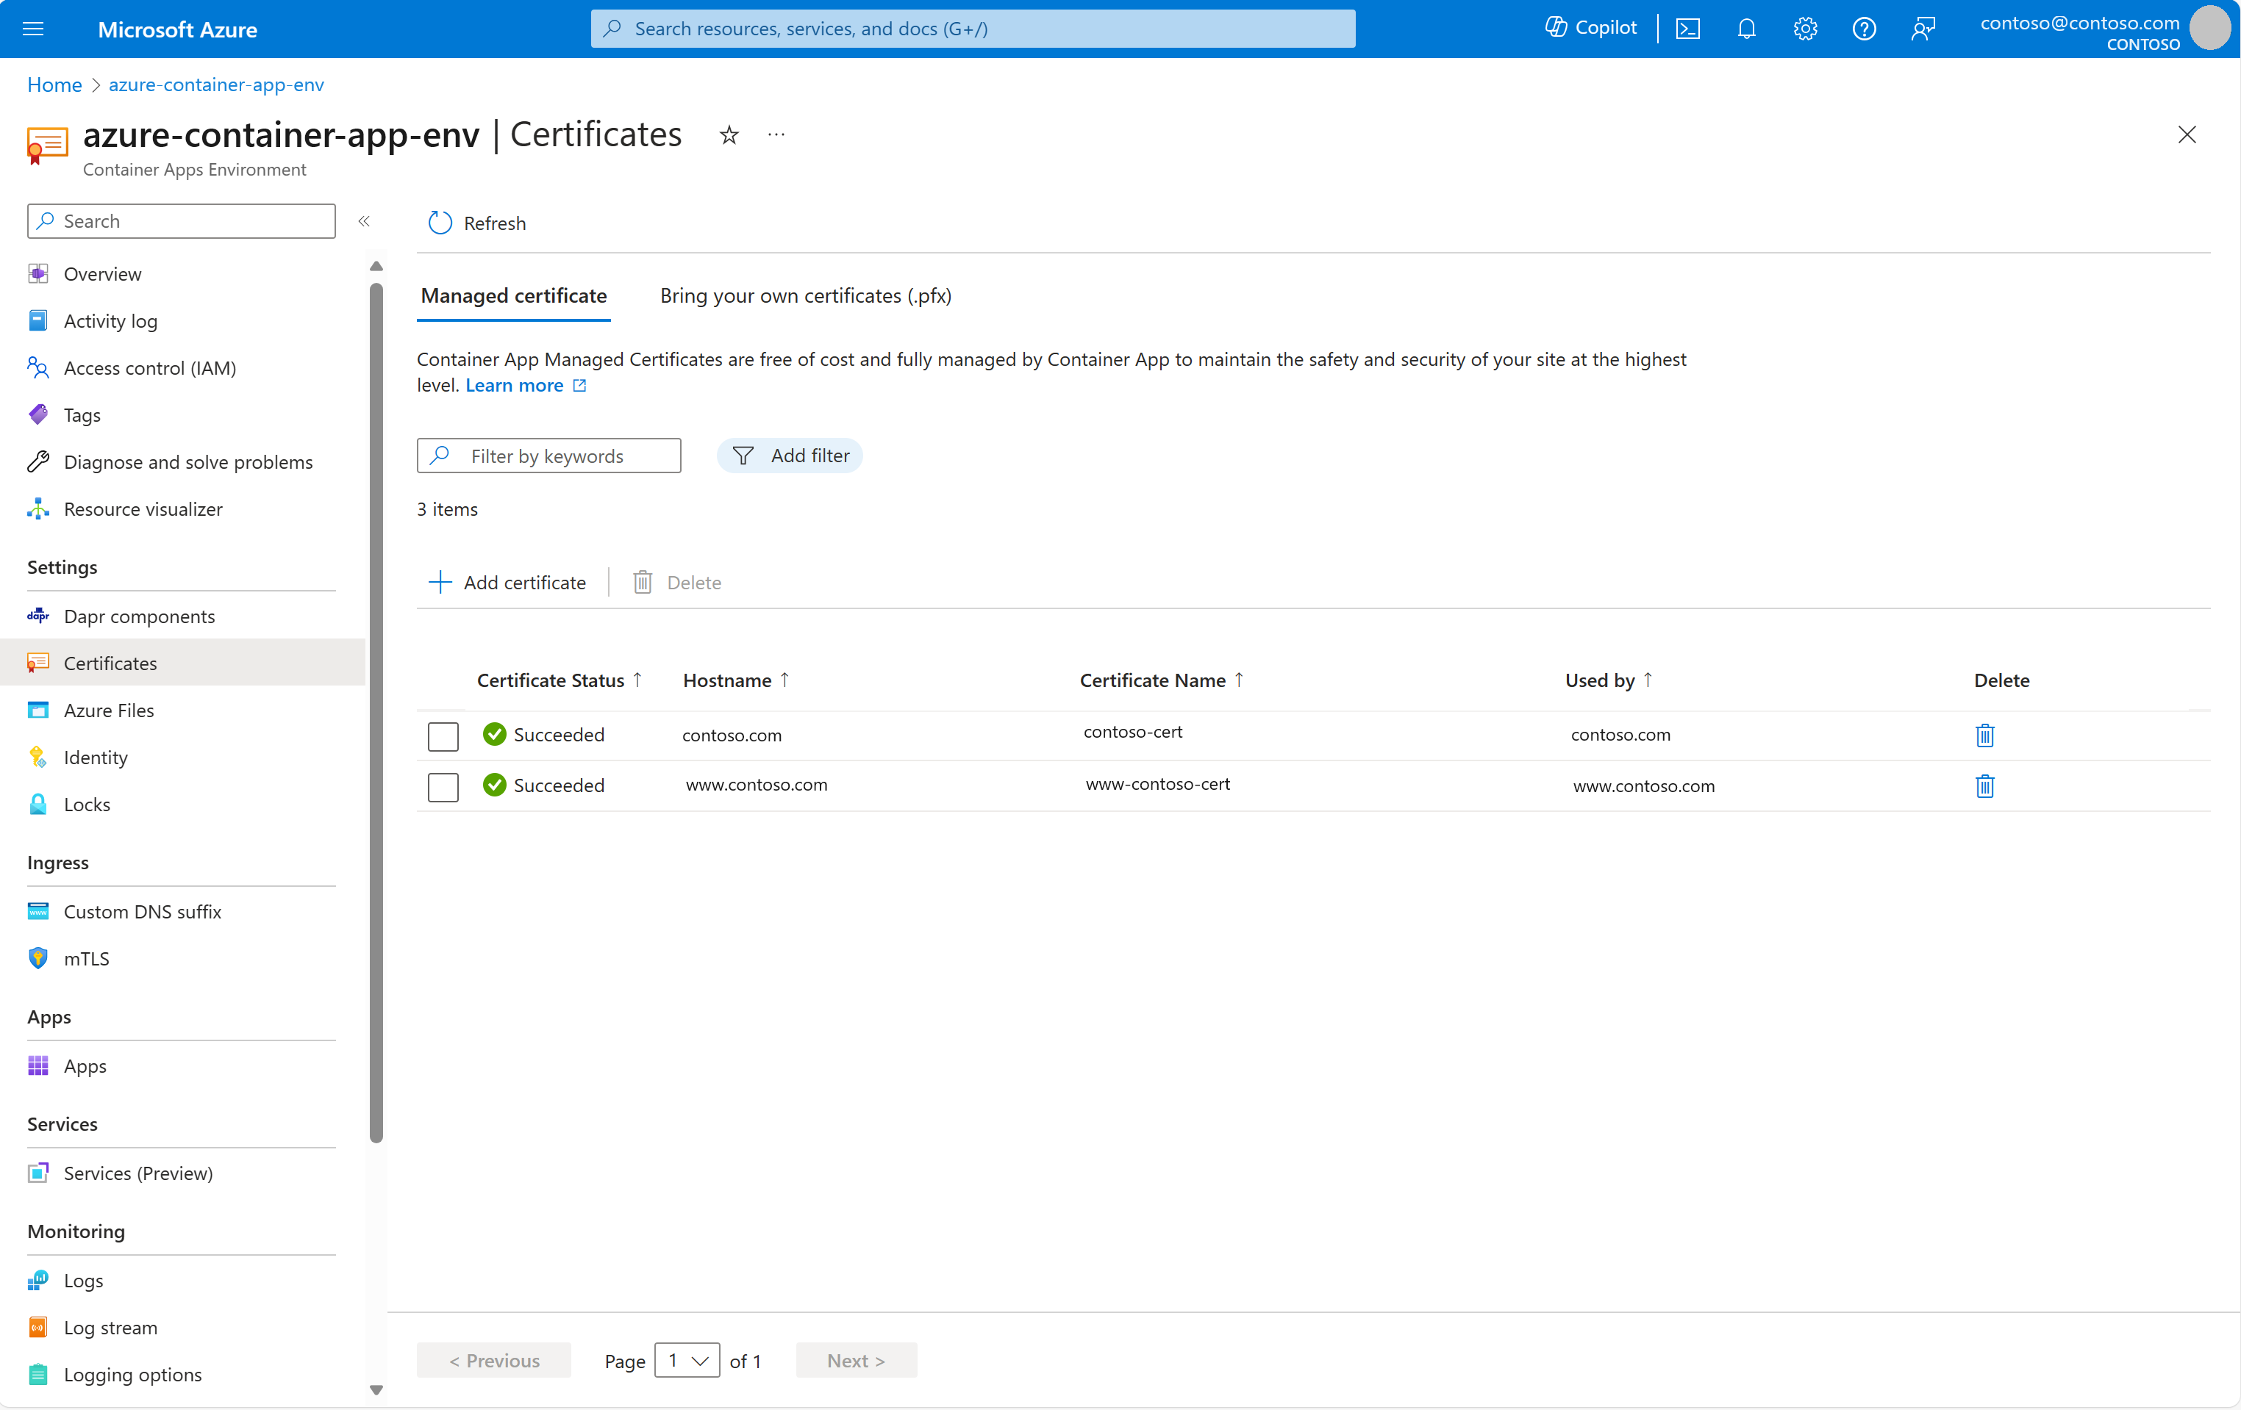
Task: Star azure-container-app-env as favorite
Action: pos(729,135)
